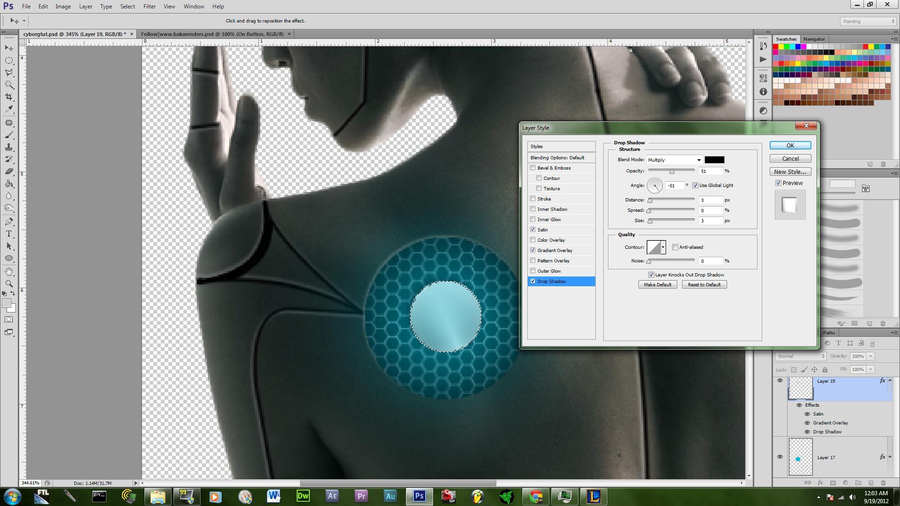Enable the Outer Glow checkbox
This screenshot has height=506, width=900.
[532, 271]
